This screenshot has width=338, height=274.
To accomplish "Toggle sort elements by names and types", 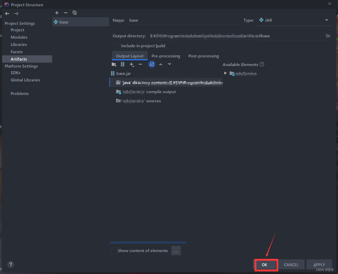I will click(x=152, y=64).
